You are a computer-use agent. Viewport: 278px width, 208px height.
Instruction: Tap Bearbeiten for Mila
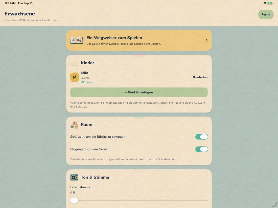click(x=200, y=77)
